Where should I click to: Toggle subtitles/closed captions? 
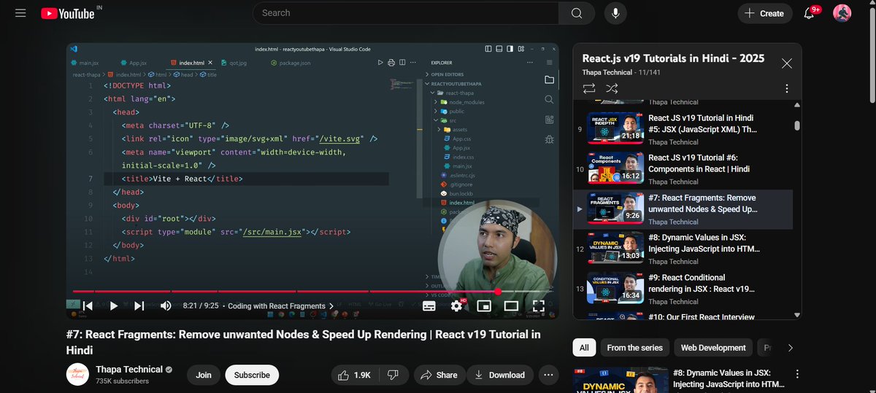429,306
